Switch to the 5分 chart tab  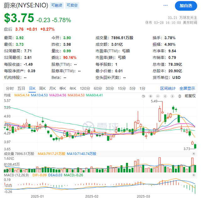[133, 88]
